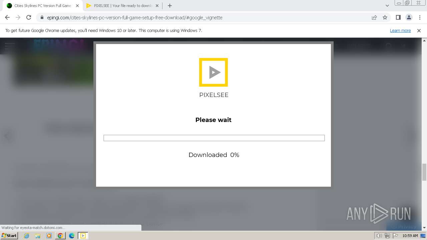Click the address bar URL
The width and height of the screenshot is (427, 240).
click(x=134, y=18)
